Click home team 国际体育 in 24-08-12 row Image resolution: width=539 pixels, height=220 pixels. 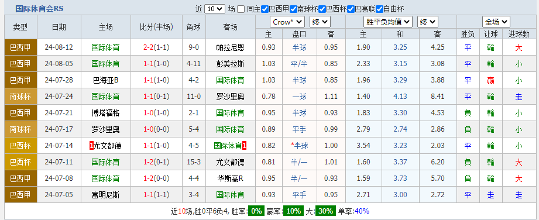tap(105, 47)
